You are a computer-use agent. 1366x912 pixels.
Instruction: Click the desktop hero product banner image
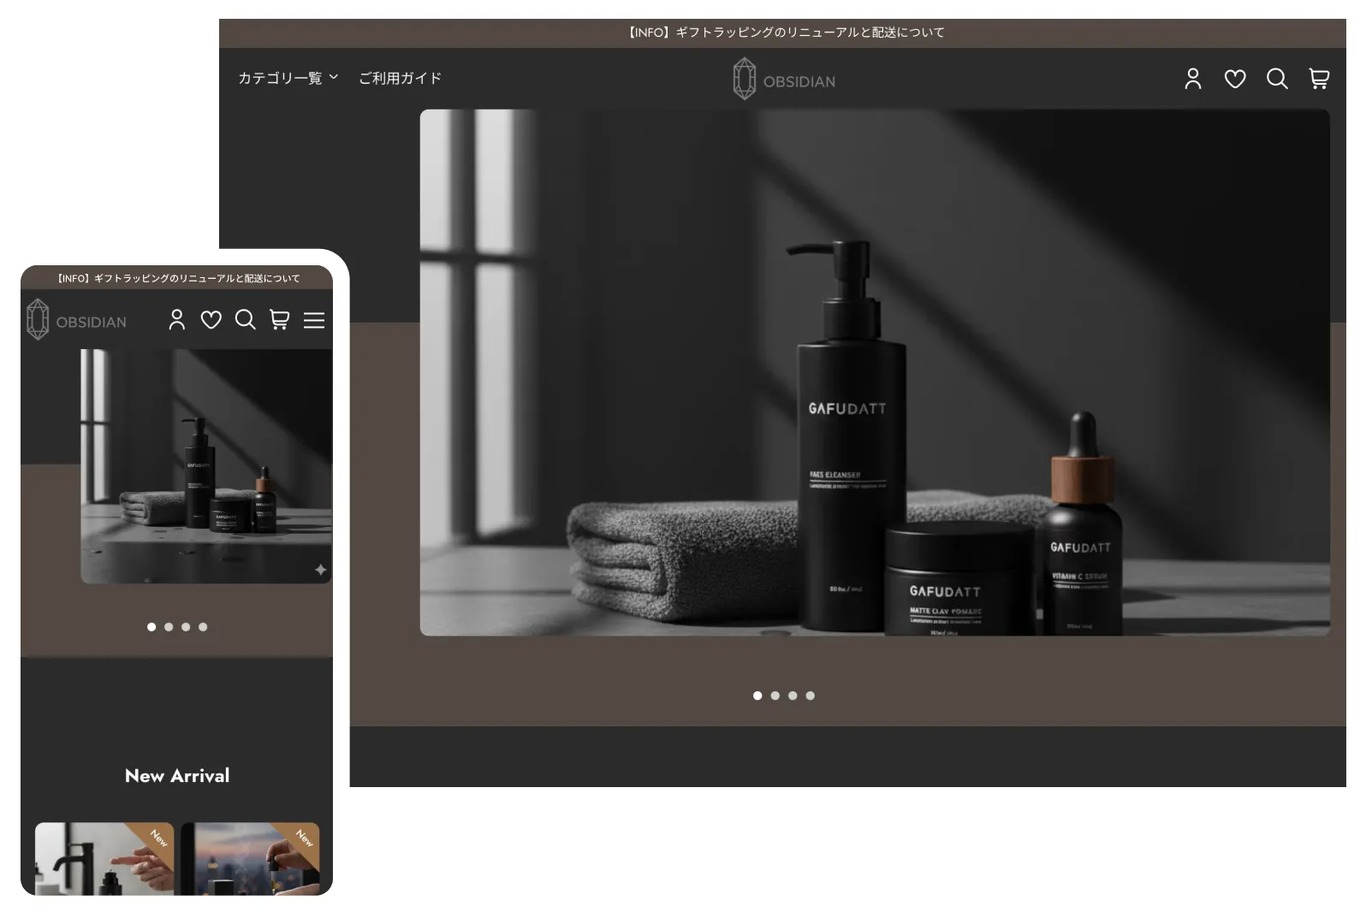tap(874, 372)
